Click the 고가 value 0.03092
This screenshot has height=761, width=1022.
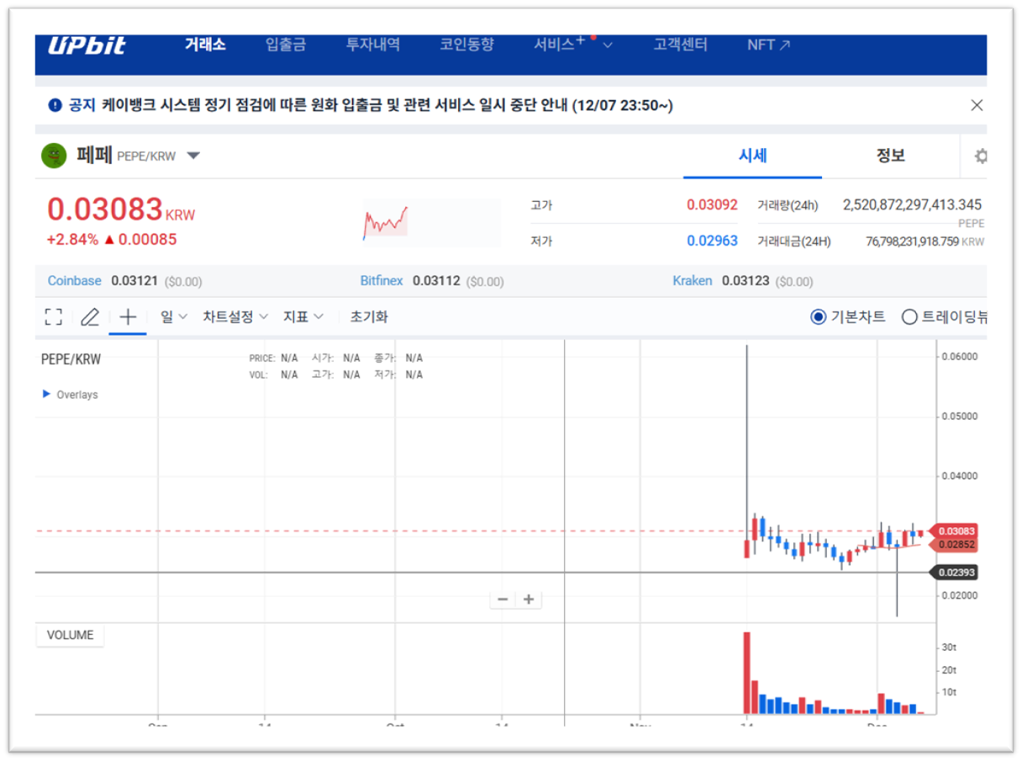click(712, 204)
